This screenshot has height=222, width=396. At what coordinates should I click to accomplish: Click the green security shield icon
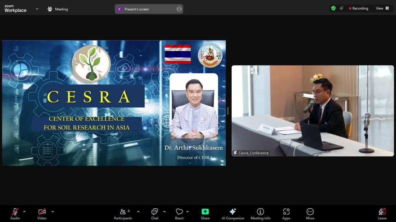pos(333,8)
